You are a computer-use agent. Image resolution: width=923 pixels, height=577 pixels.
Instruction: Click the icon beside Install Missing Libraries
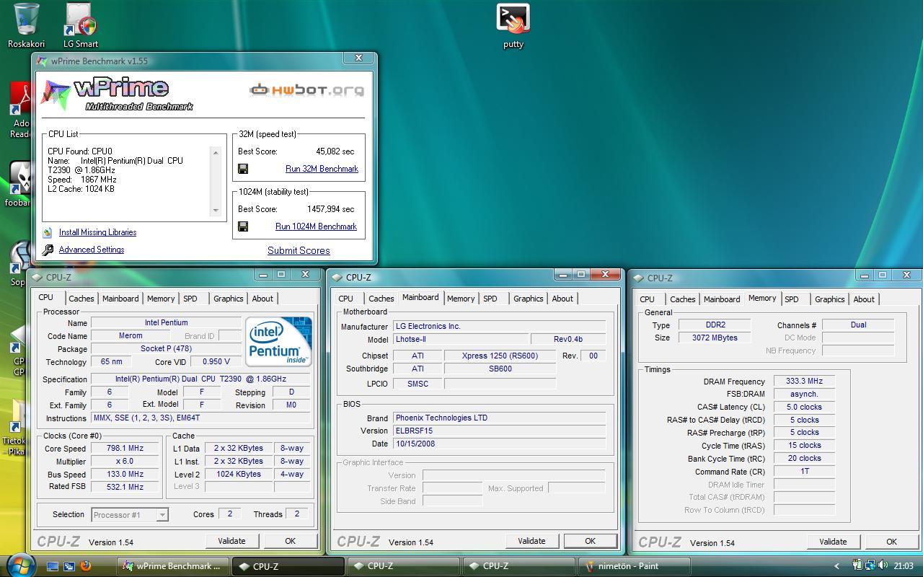pos(48,232)
